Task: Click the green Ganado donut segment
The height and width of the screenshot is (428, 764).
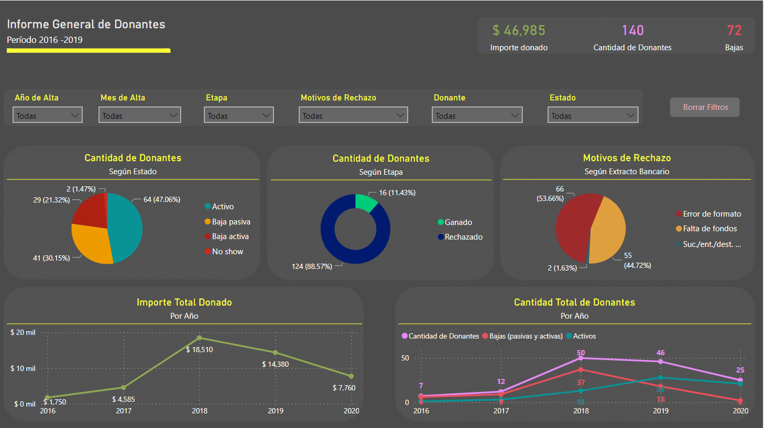Action: 365,202
